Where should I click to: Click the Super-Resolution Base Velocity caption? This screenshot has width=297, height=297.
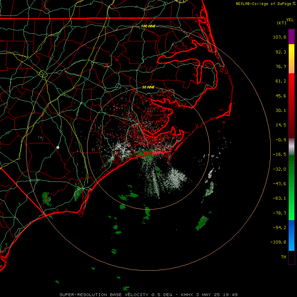point(148,295)
